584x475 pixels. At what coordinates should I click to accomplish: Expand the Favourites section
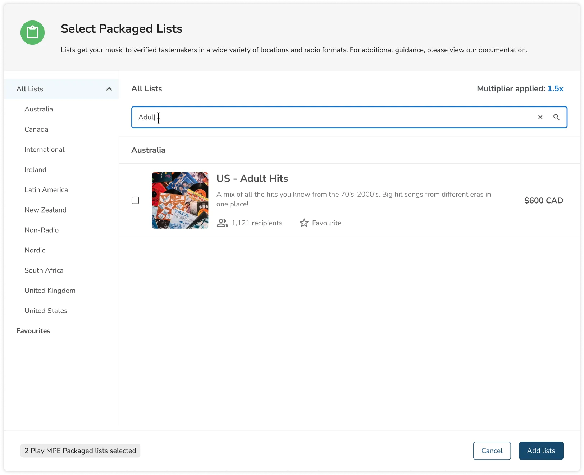point(33,331)
